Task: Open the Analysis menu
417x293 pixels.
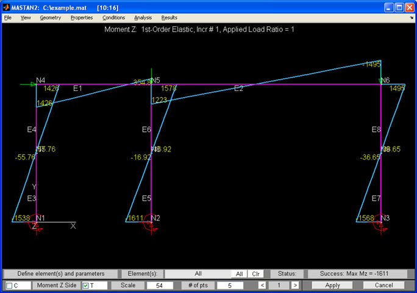Action: [143, 18]
